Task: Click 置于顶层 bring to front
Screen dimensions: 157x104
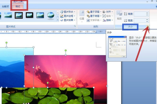Action: tap(93, 12)
